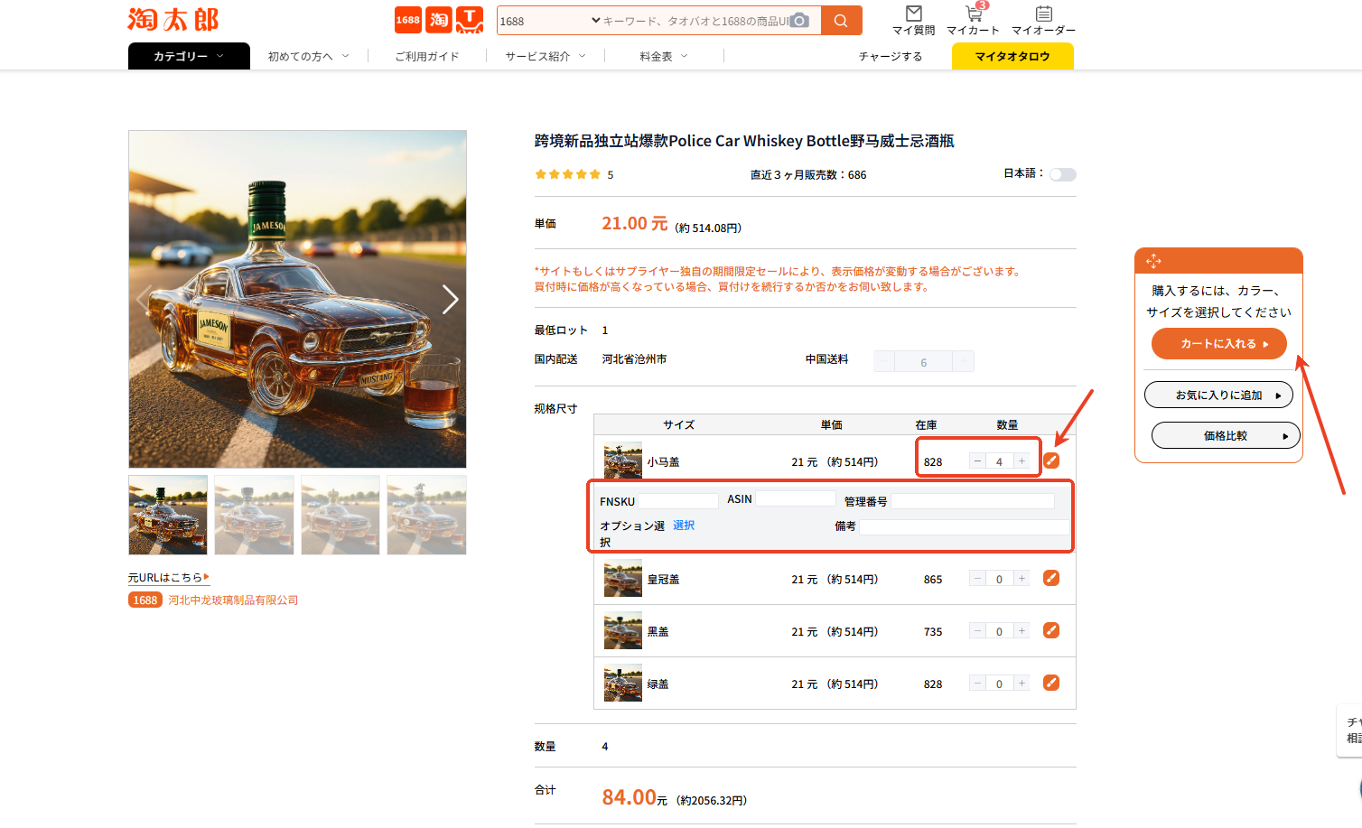Increase quantity for 皇冠盖
Screen dimensions: 1362x828
click(1021, 579)
